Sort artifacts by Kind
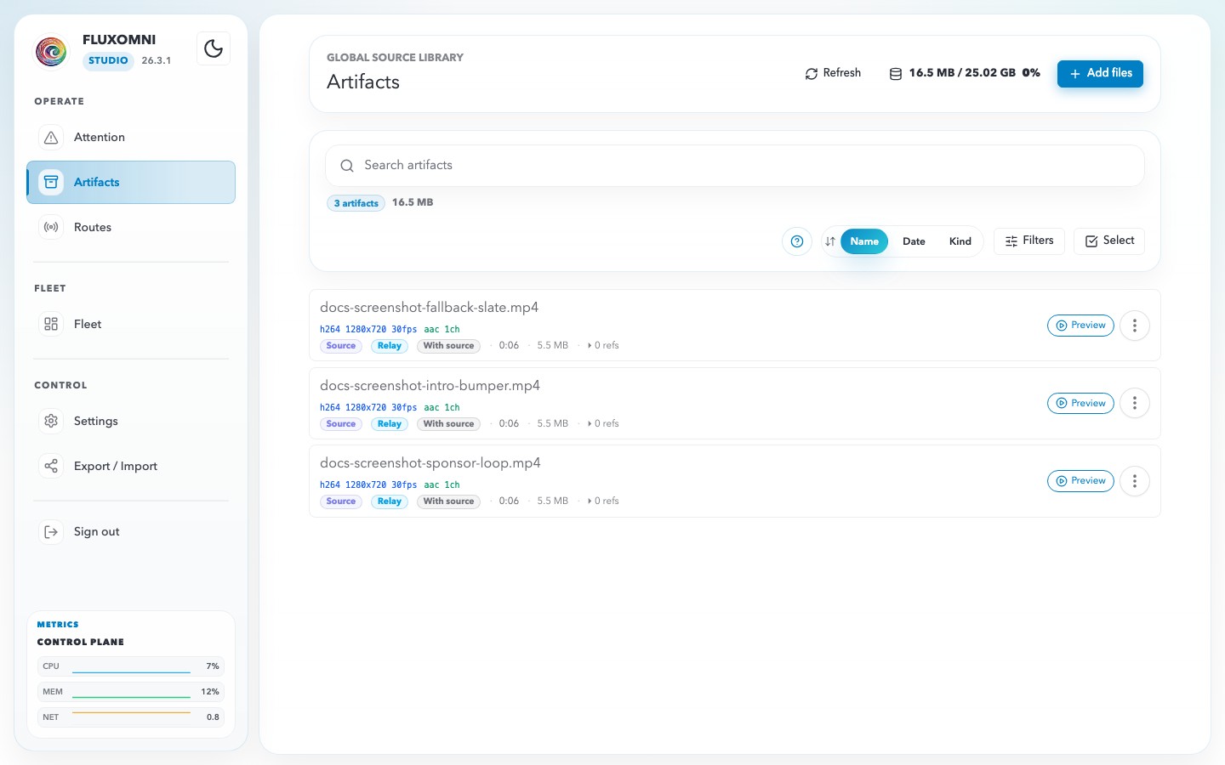Screen dimensions: 1225x765 click(960, 241)
